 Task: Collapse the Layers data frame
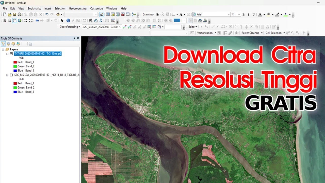tap(3, 49)
